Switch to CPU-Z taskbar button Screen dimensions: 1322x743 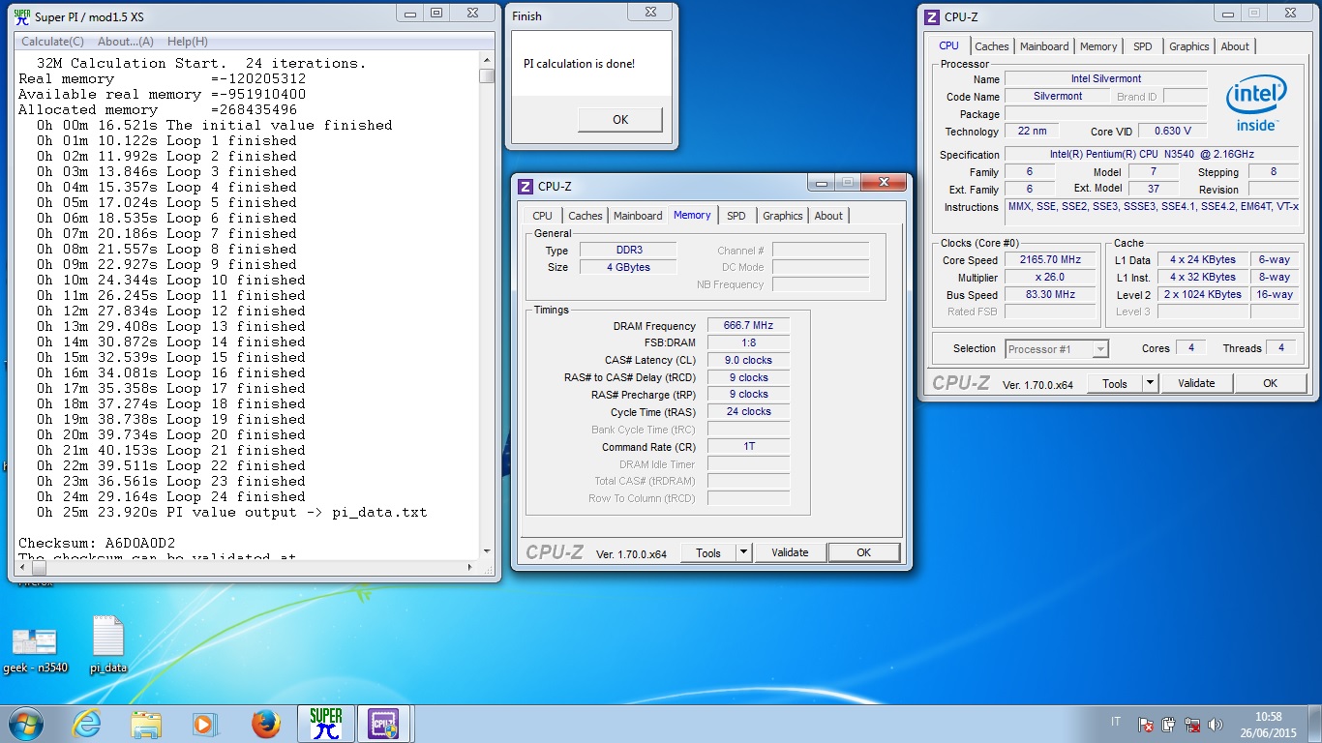[x=384, y=724]
